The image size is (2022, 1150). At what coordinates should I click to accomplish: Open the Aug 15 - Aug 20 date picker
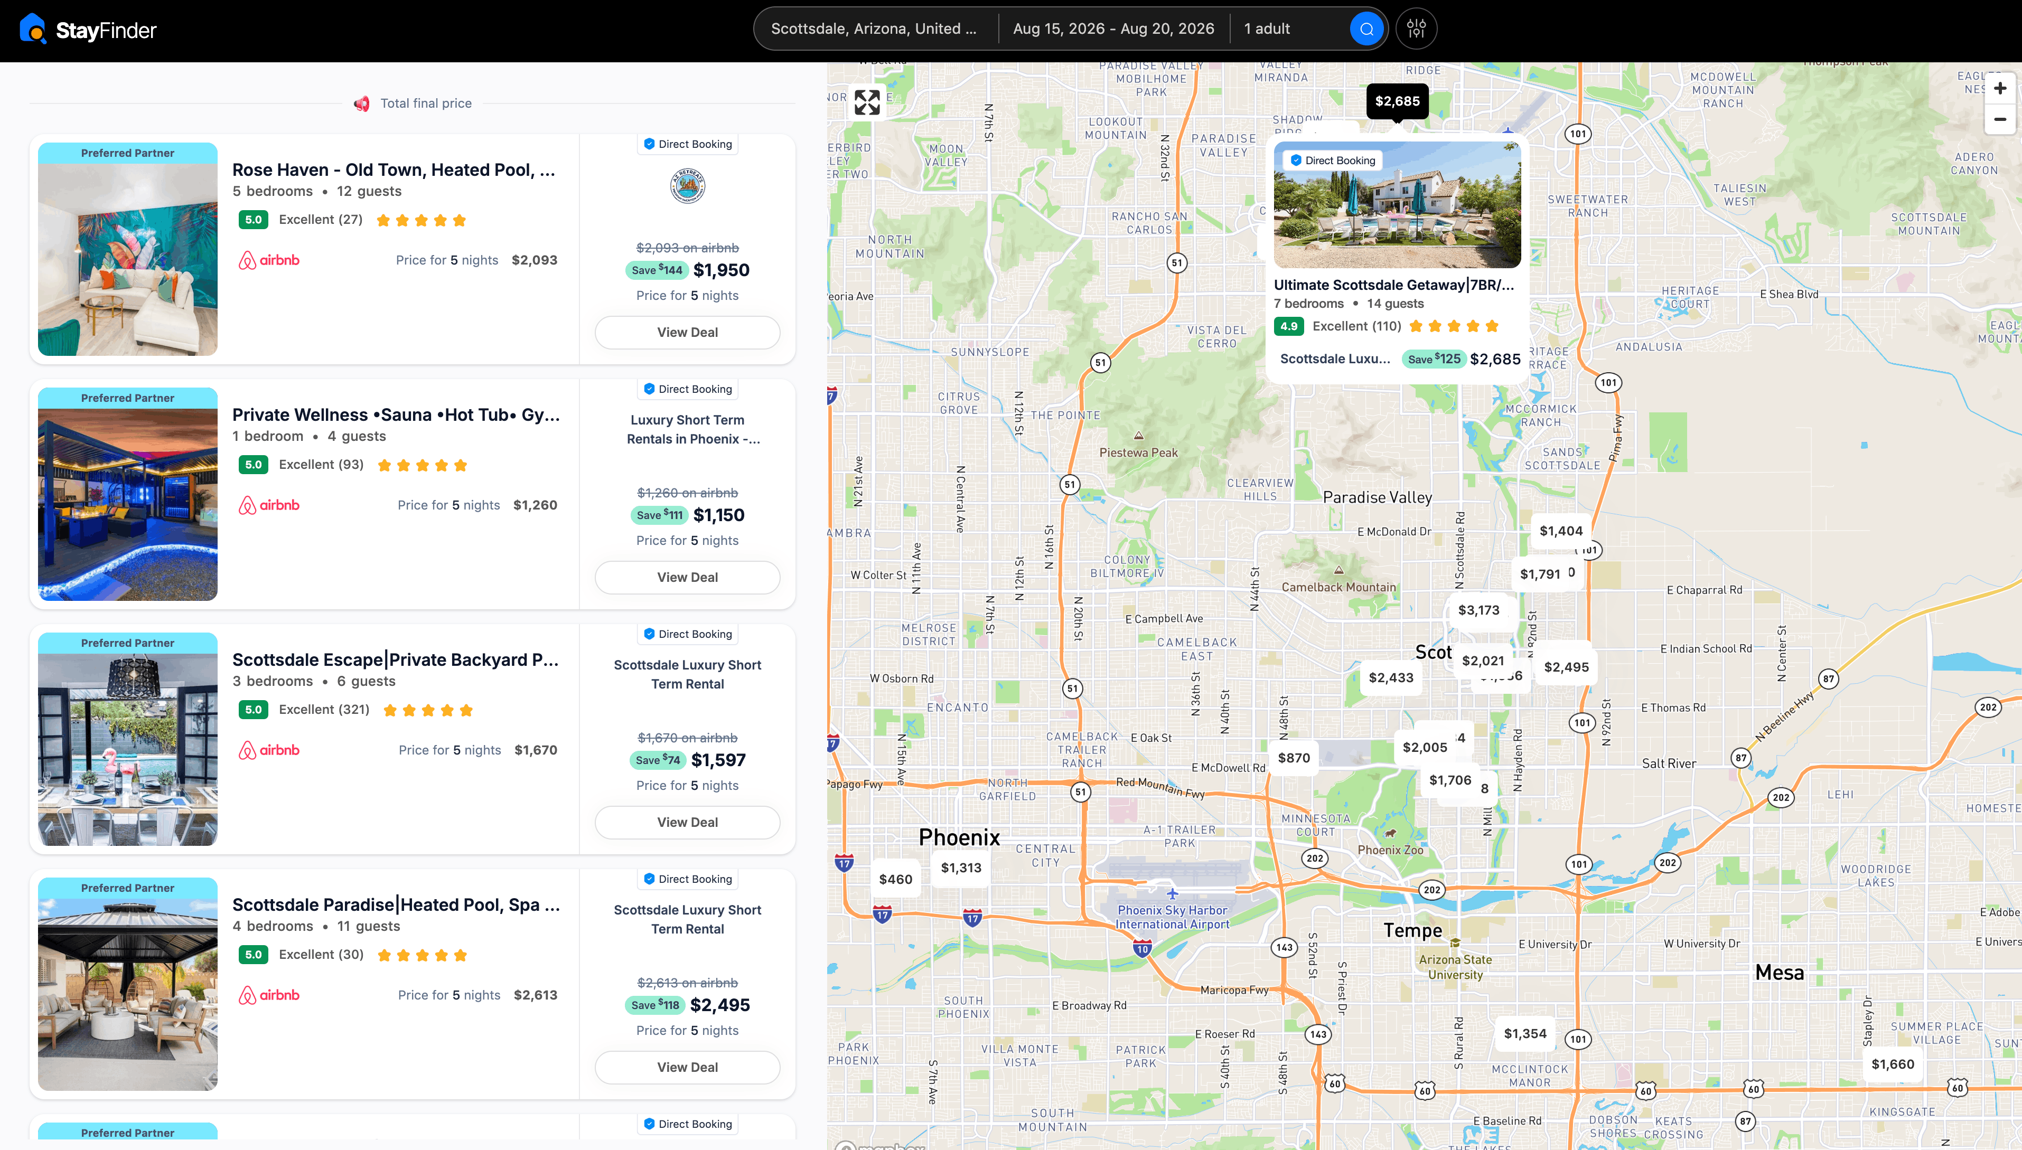coord(1113,29)
